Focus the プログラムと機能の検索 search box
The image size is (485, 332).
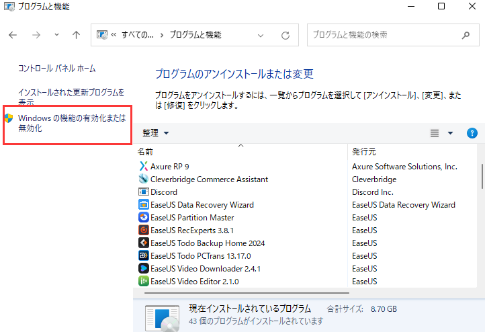point(393,35)
